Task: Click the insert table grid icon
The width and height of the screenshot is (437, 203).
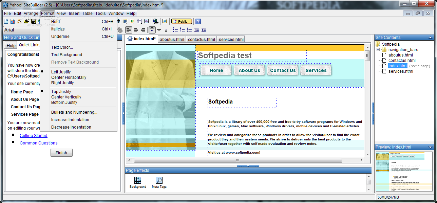Action: [x=139, y=21]
